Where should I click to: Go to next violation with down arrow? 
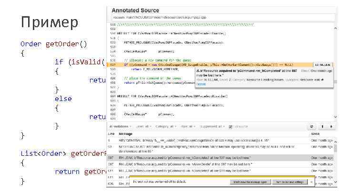point(331,126)
